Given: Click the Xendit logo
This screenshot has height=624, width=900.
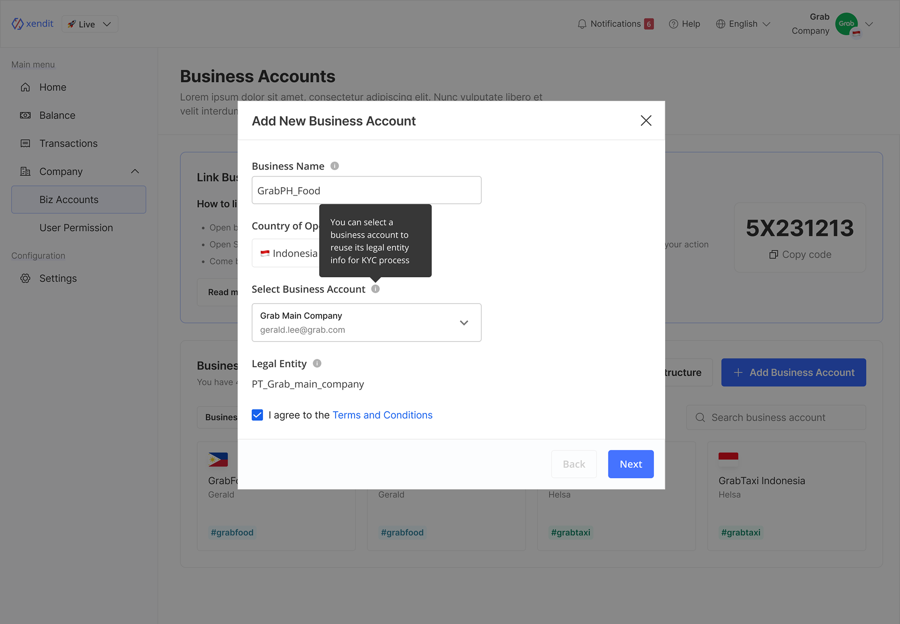Looking at the screenshot, I should coord(33,24).
